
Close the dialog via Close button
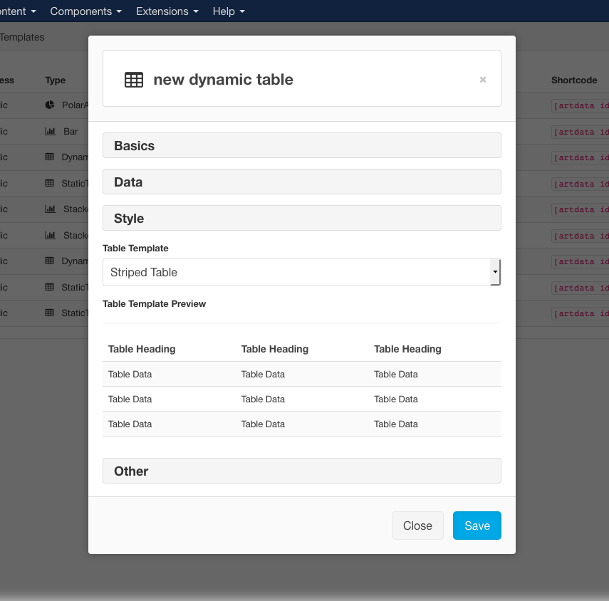click(417, 526)
